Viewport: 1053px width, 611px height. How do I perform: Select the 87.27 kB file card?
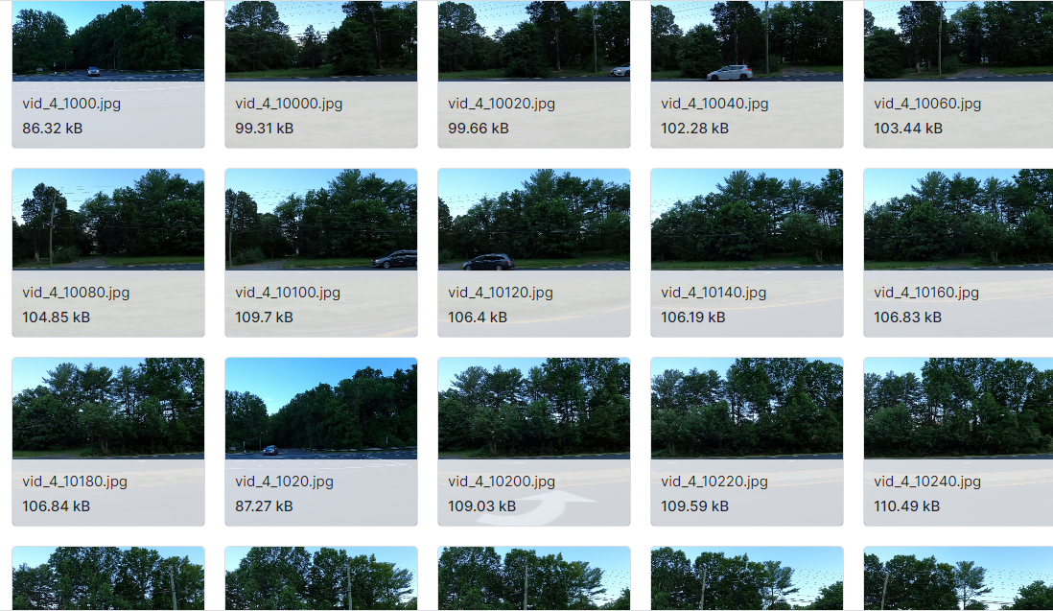coord(321,442)
